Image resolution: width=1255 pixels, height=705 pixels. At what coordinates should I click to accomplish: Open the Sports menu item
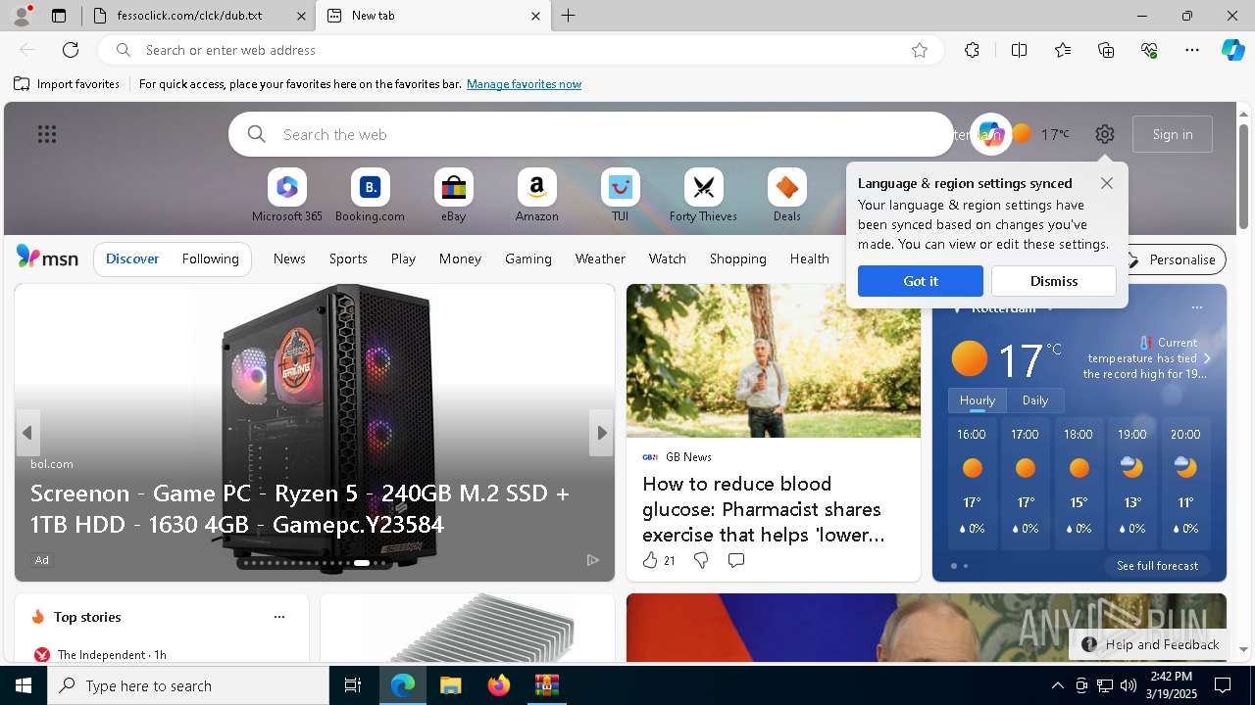pos(348,258)
